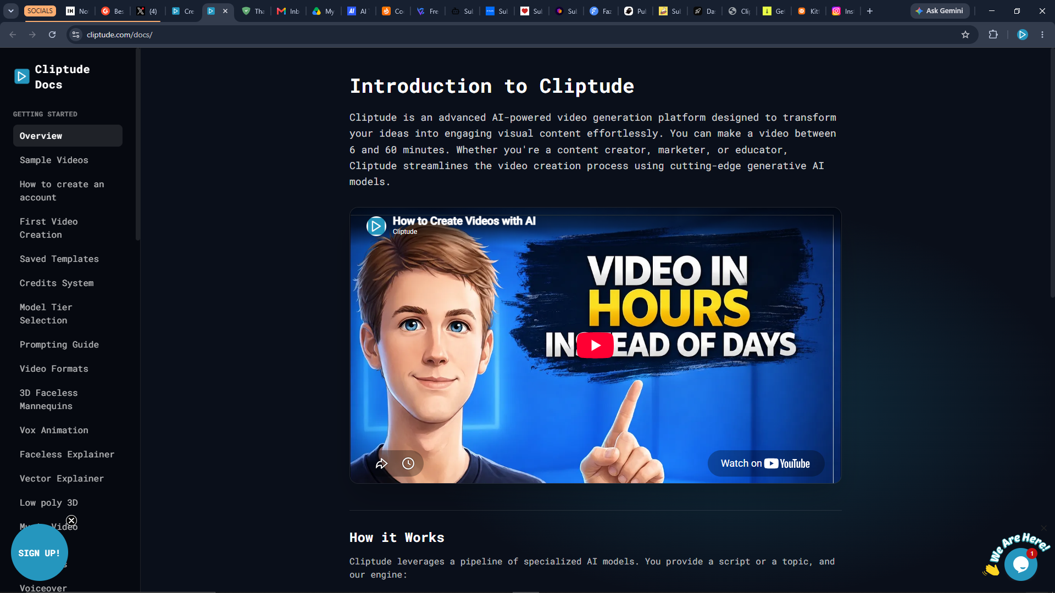
Task: Open Faceless Explainer page
Action: 68,454
